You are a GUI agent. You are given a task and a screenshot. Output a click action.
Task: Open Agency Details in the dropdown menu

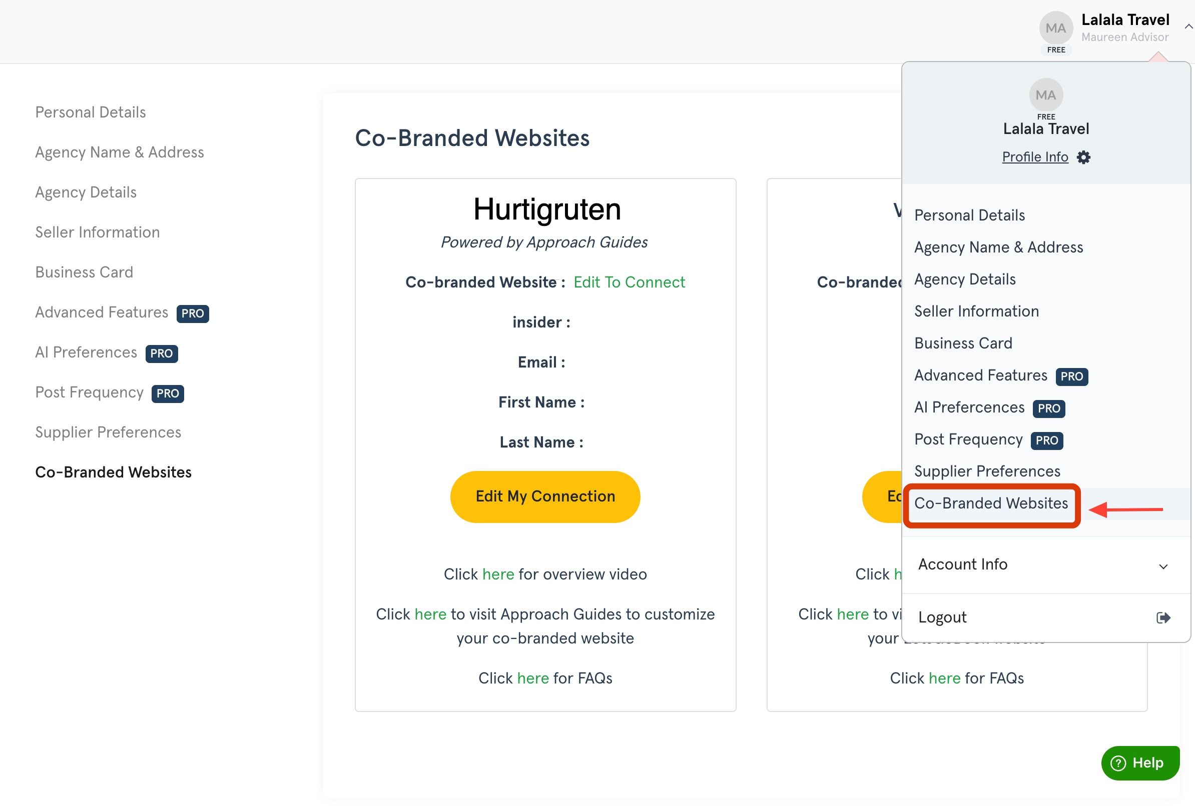(965, 279)
